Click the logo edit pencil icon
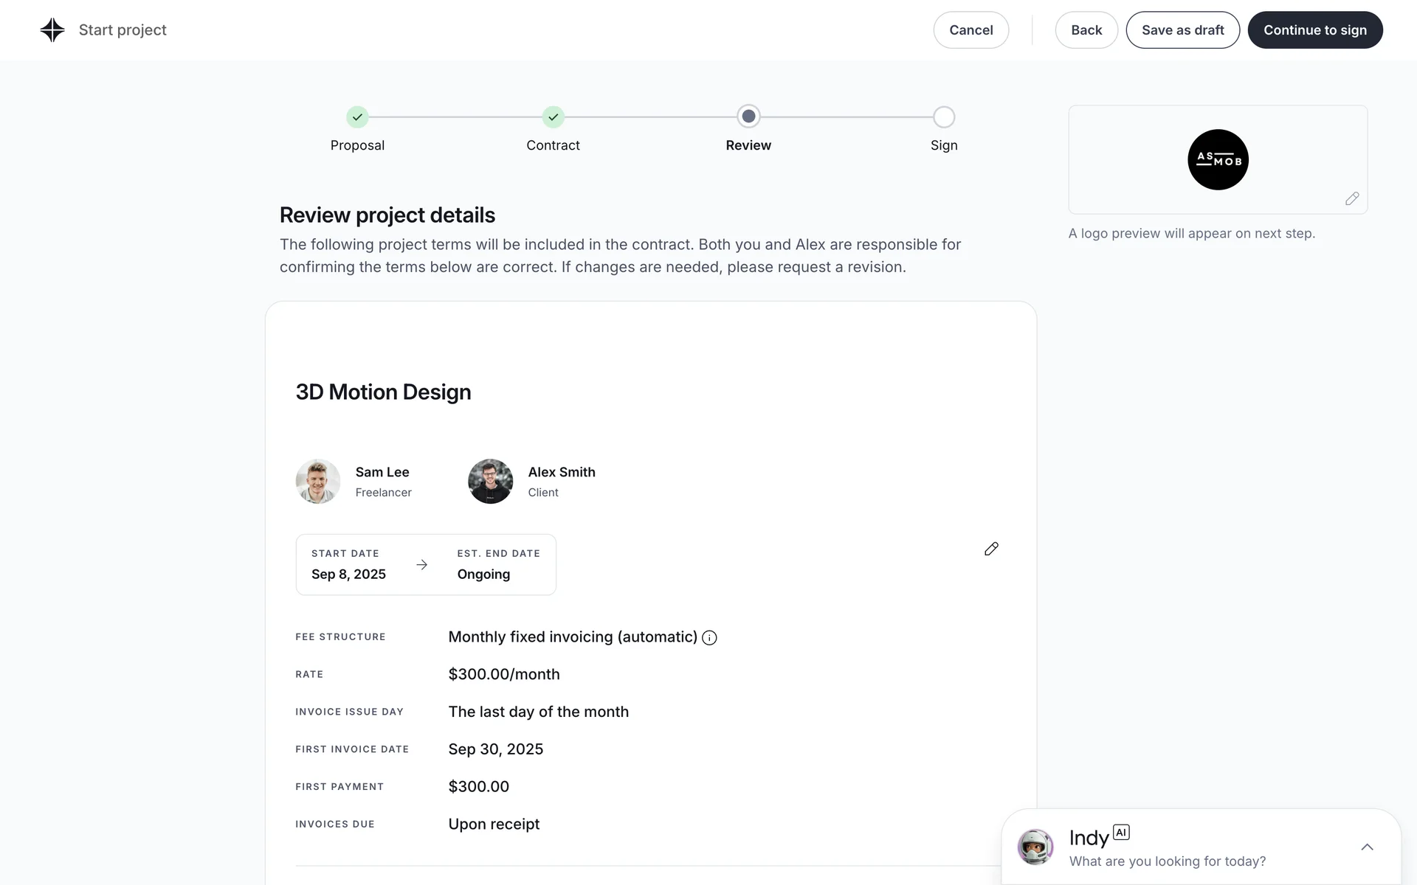Viewport: 1417px width, 885px height. coord(1351,198)
